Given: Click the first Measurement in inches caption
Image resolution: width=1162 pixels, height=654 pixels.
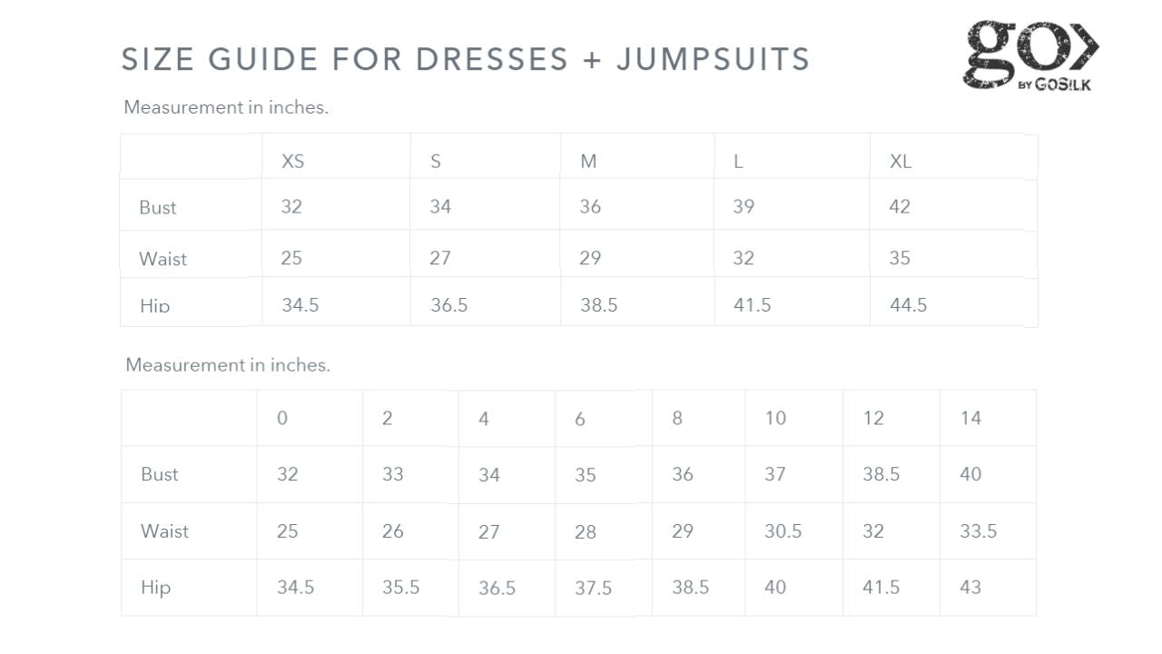Looking at the screenshot, I should point(226,107).
